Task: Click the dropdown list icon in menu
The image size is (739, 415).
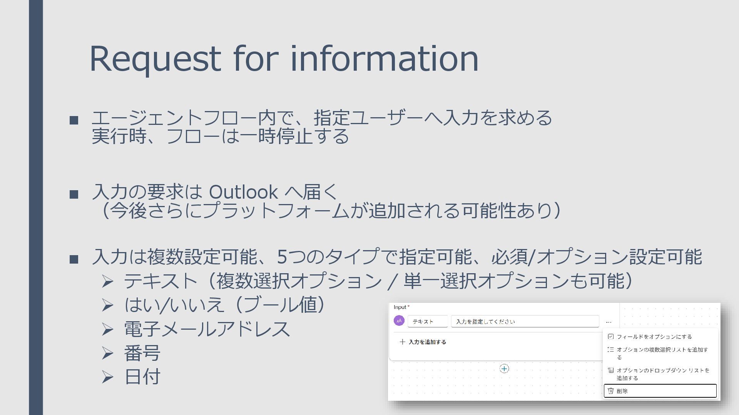Action: click(x=611, y=370)
